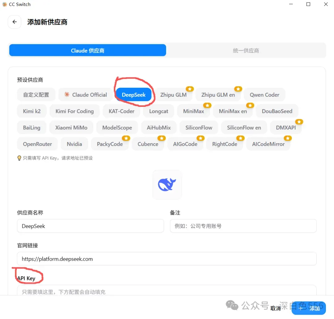Image resolution: width=334 pixels, height=319 pixels.
Task: Click the API Key input field
Action: click(167, 291)
